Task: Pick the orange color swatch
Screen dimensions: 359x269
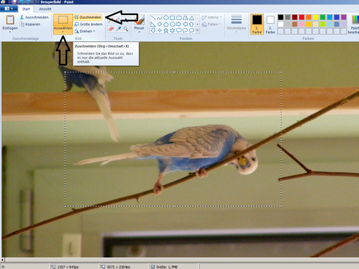Action: tap(309, 17)
